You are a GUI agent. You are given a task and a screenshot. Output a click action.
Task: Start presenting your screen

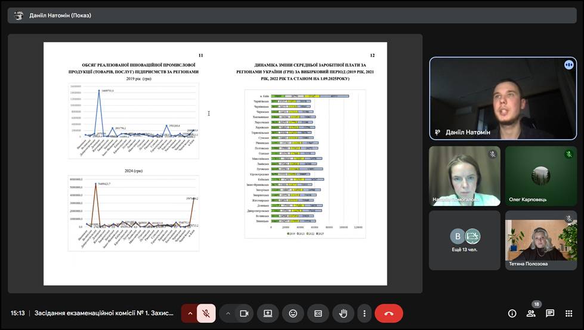click(x=268, y=313)
